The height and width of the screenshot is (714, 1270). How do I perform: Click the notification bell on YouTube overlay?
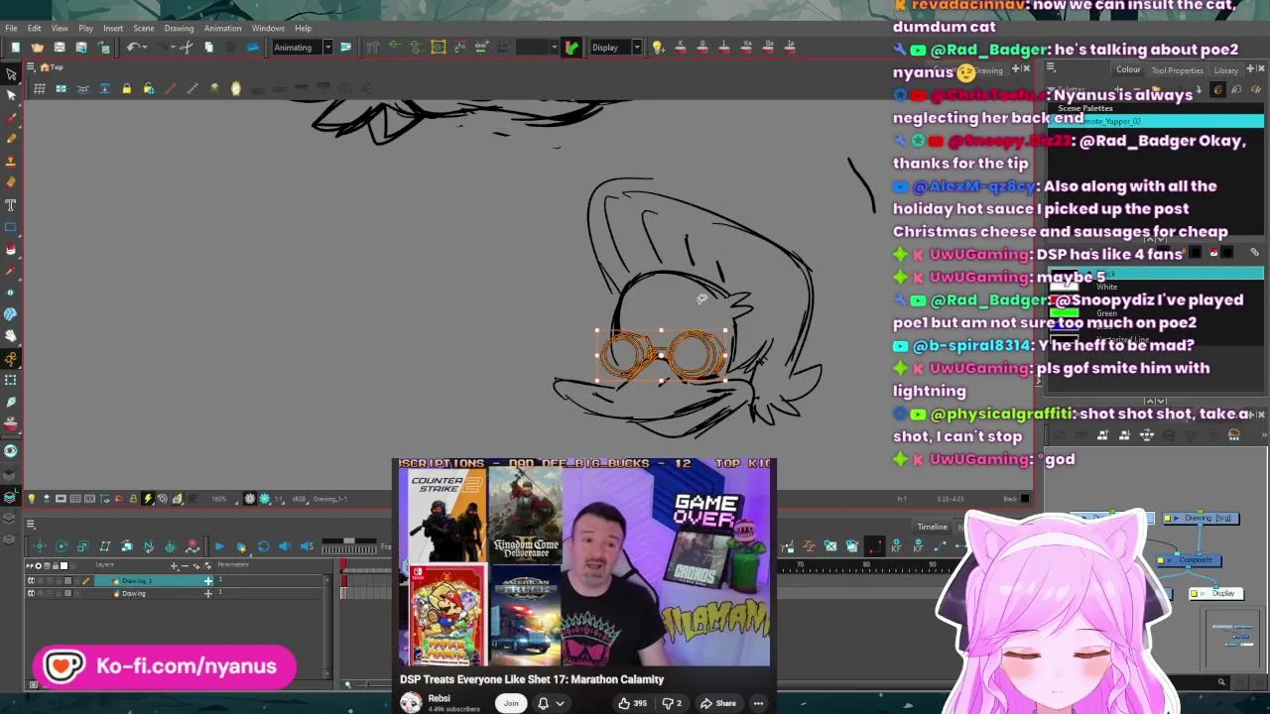point(543,703)
